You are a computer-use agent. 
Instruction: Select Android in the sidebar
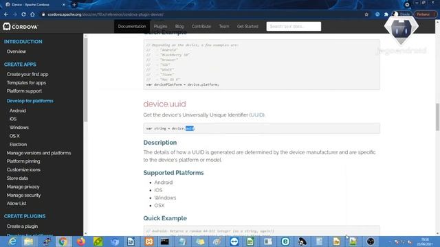pyautogui.click(x=18, y=110)
